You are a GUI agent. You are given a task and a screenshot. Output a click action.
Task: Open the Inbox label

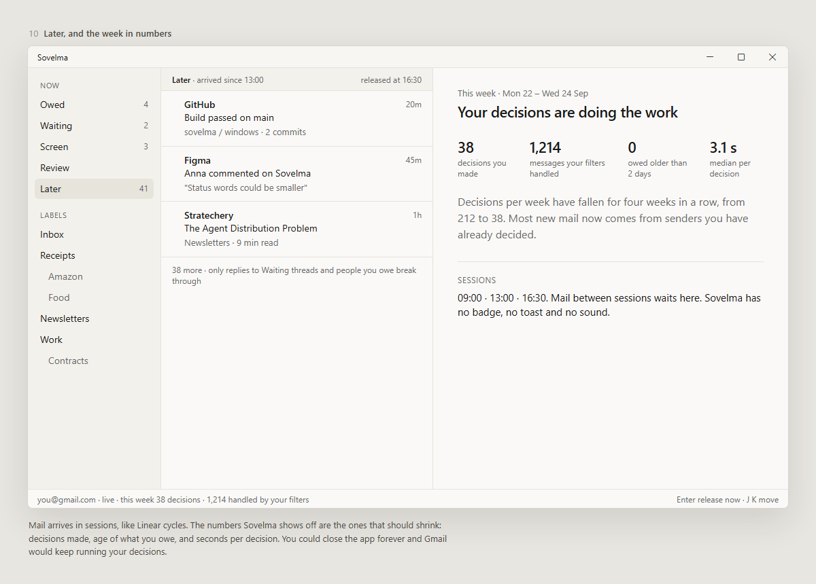pyautogui.click(x=94, y=234)
